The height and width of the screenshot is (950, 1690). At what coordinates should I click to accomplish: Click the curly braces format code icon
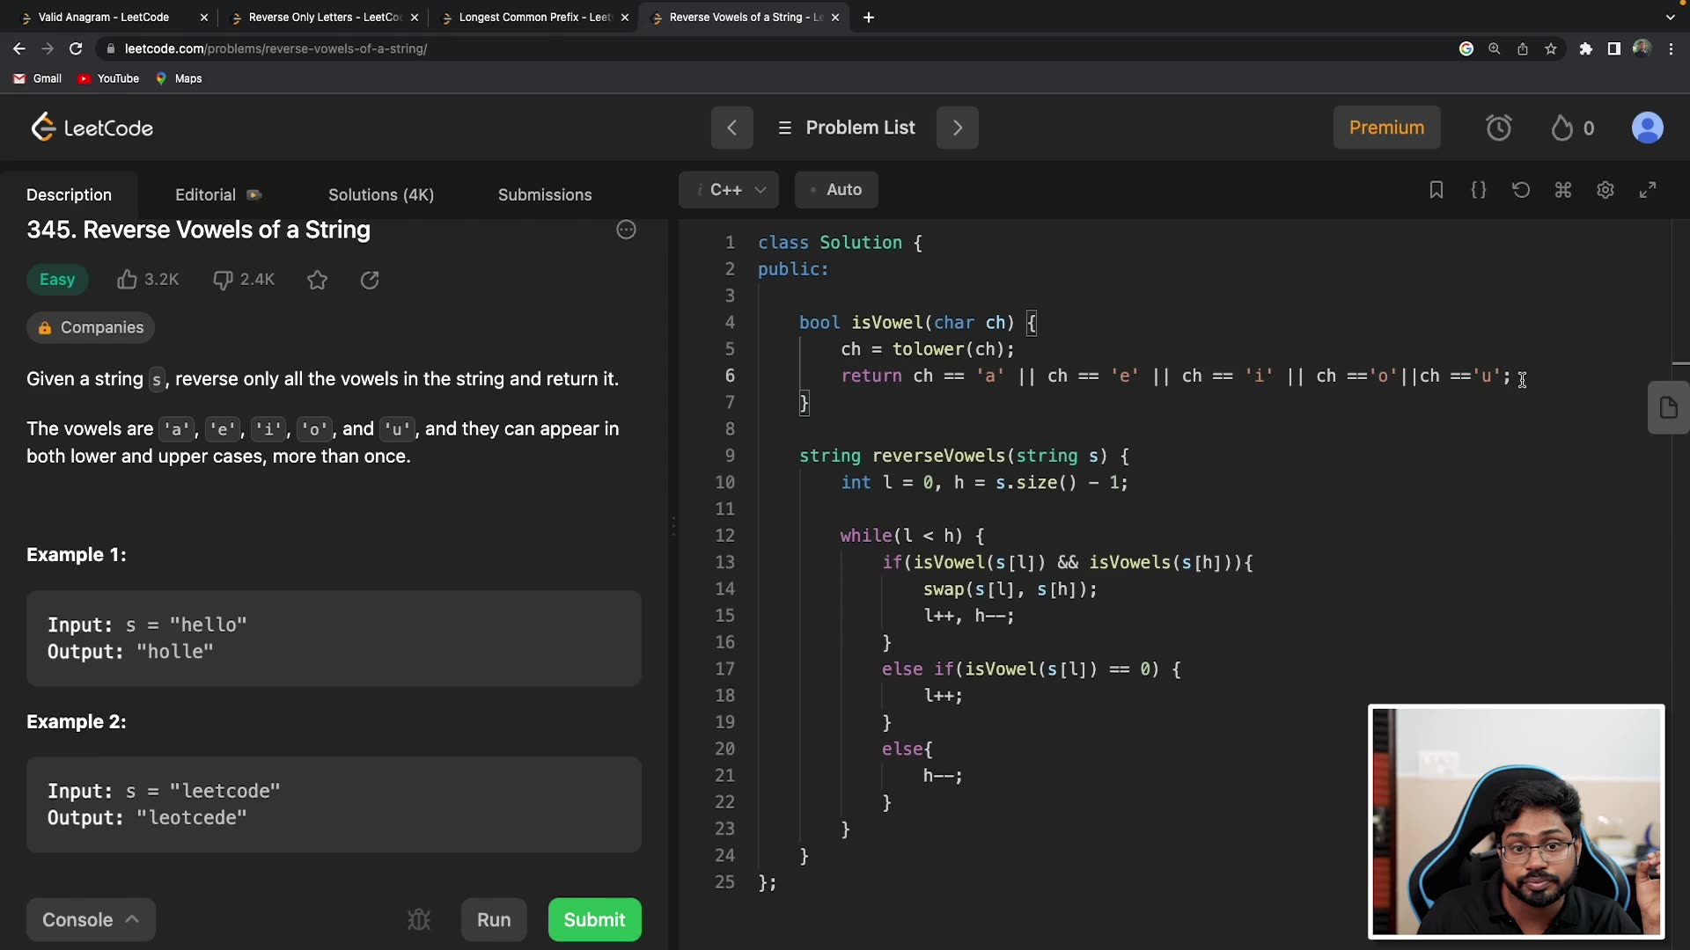click(1479, 190)
